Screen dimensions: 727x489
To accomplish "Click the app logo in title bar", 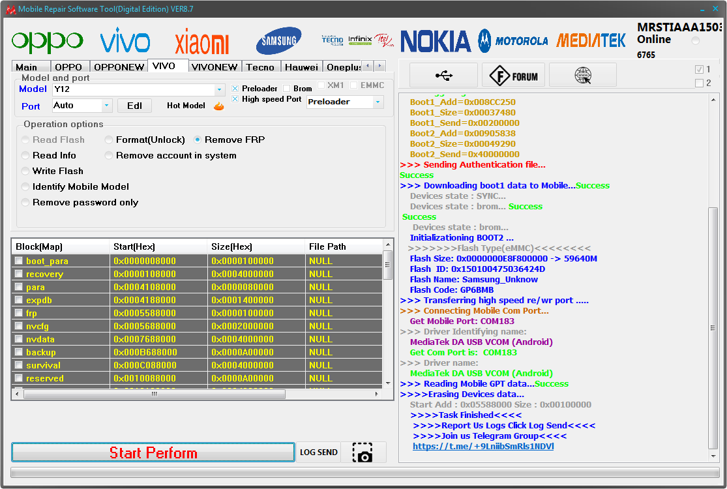I will pyautogui.click(x=10, y=9).
